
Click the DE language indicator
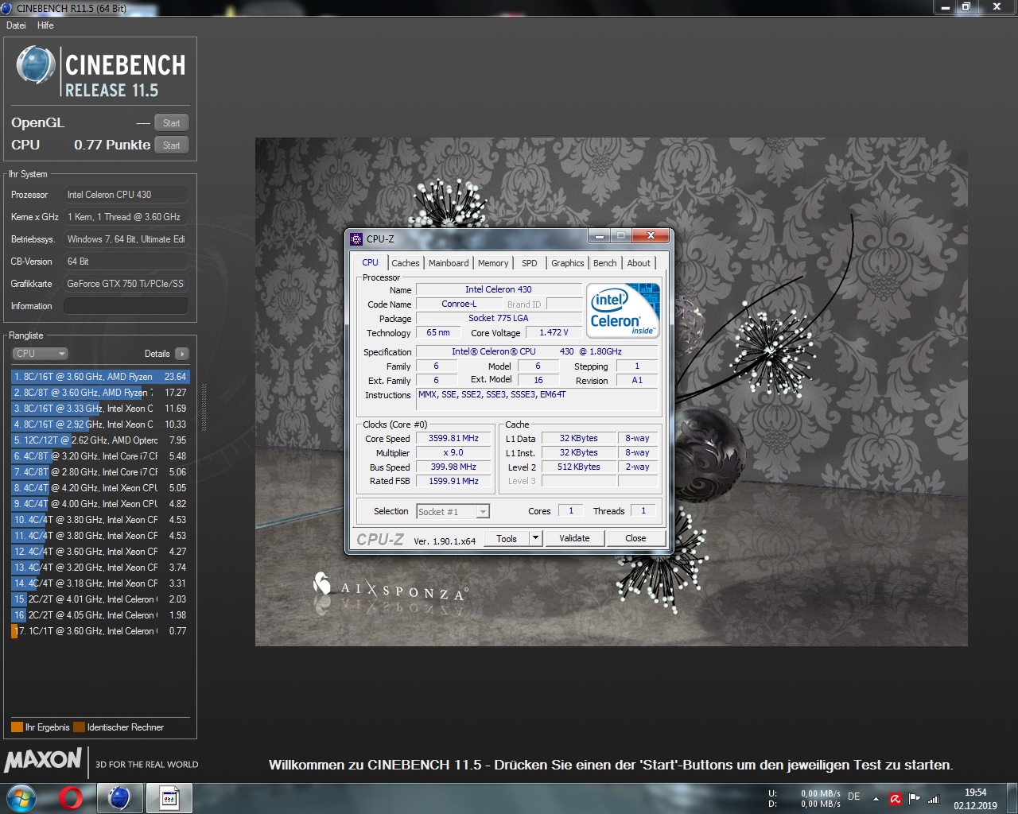click(x=854, y=796)
